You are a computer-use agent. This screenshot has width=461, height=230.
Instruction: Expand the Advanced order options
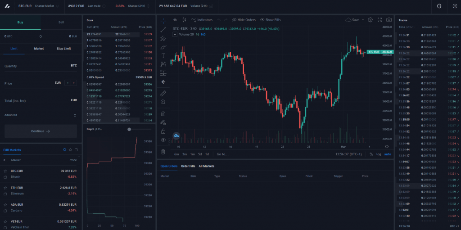tap(41, 115)
